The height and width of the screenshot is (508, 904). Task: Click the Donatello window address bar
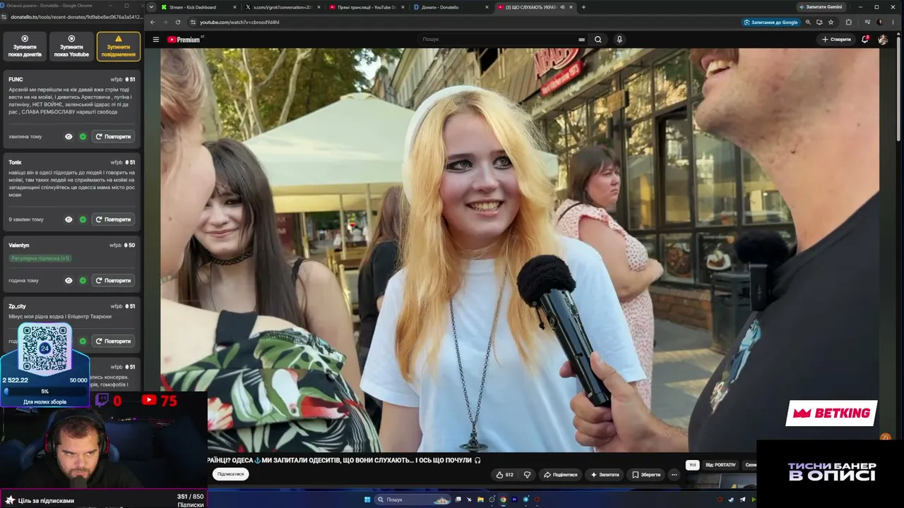tap(76, 17)
